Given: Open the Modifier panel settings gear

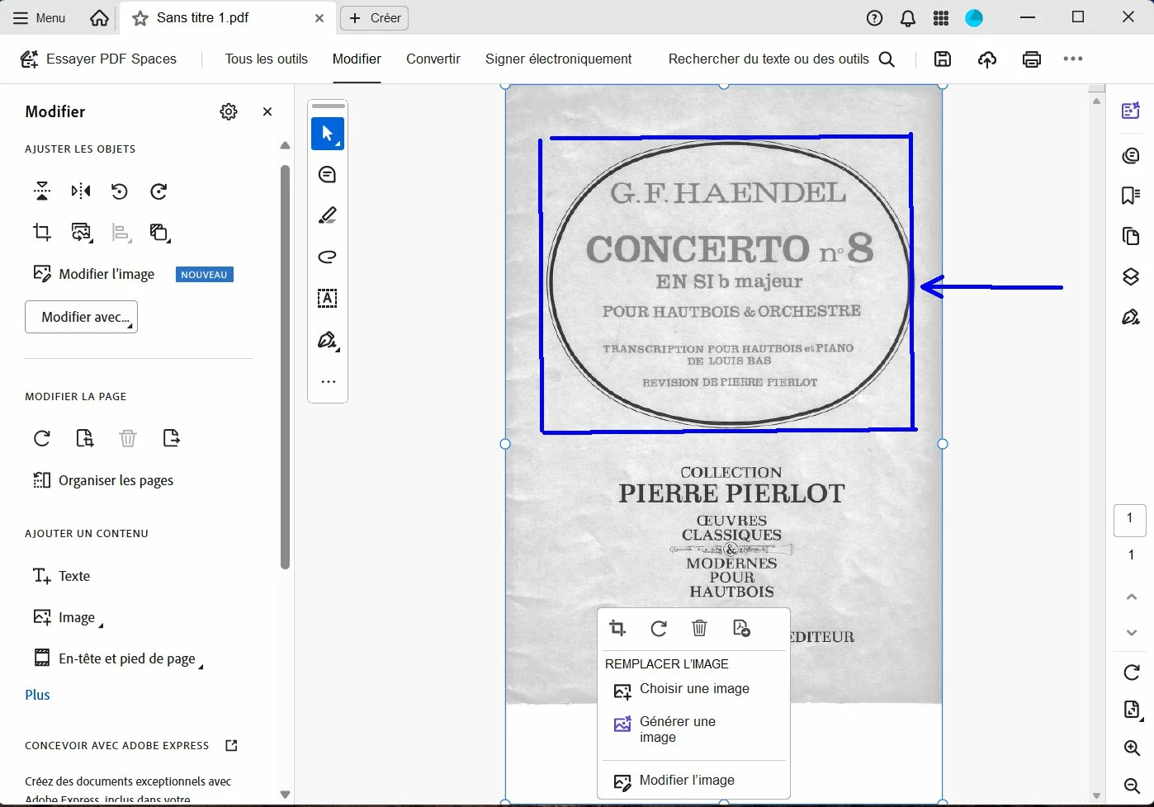Looking at the screenshot, I should coord(229,111).
